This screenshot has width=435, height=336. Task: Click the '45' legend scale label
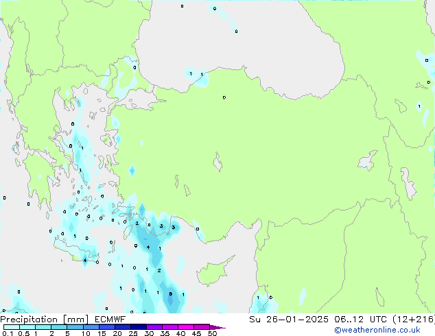(x=196, y=333)
